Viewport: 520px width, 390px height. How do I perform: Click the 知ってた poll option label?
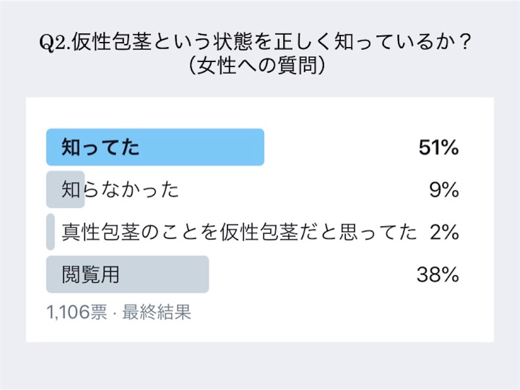(x=101, y=147)
